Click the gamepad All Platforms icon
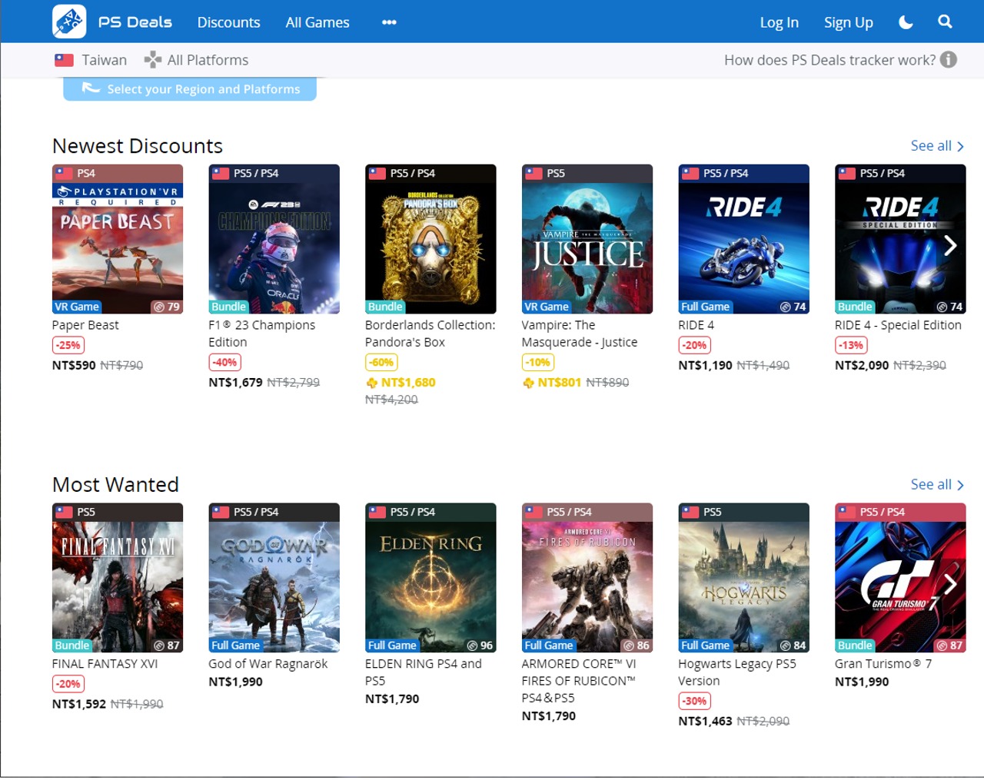Image resolution: width=984 pixels, height=780 pixels. [x=153, y=60]
